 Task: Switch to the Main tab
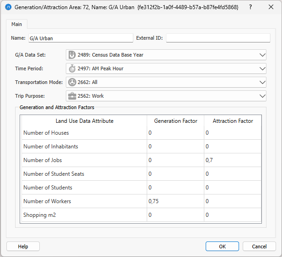[16, 24]
